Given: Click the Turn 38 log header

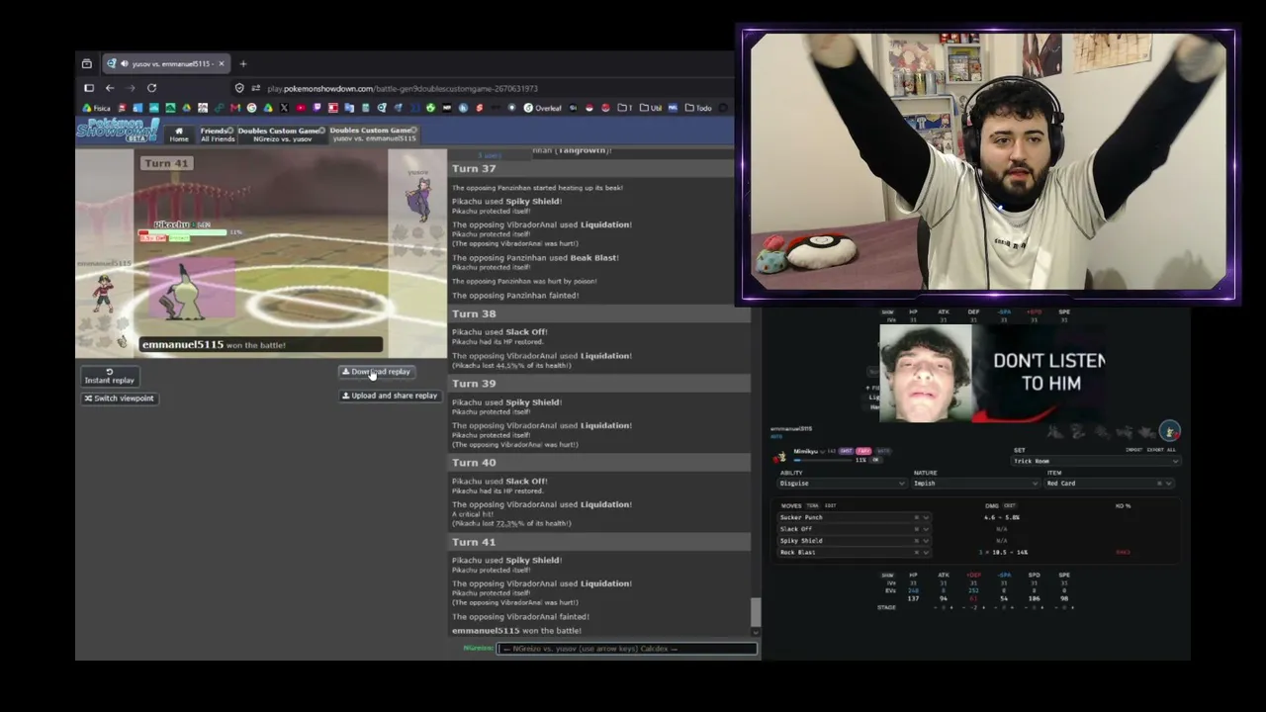Looking at the screenshot, I should tap(599, 314).
